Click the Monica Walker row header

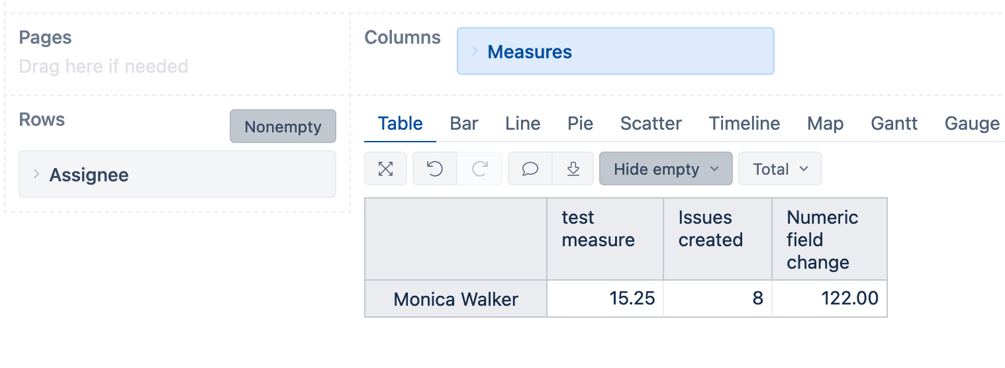tap(455, 299)
